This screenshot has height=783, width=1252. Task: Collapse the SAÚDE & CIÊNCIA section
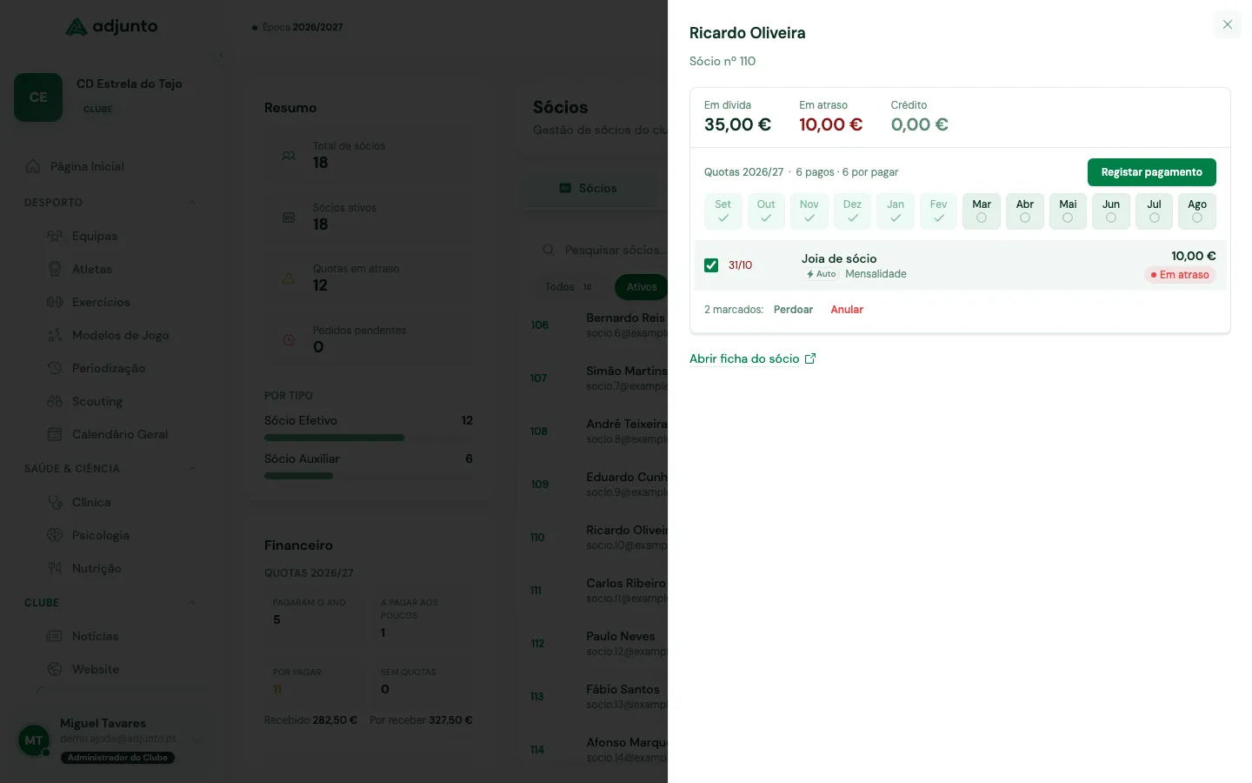coord(192,469)
